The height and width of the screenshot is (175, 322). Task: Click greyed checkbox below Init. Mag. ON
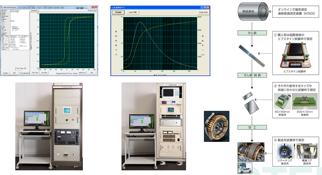(x=16, y=70)
